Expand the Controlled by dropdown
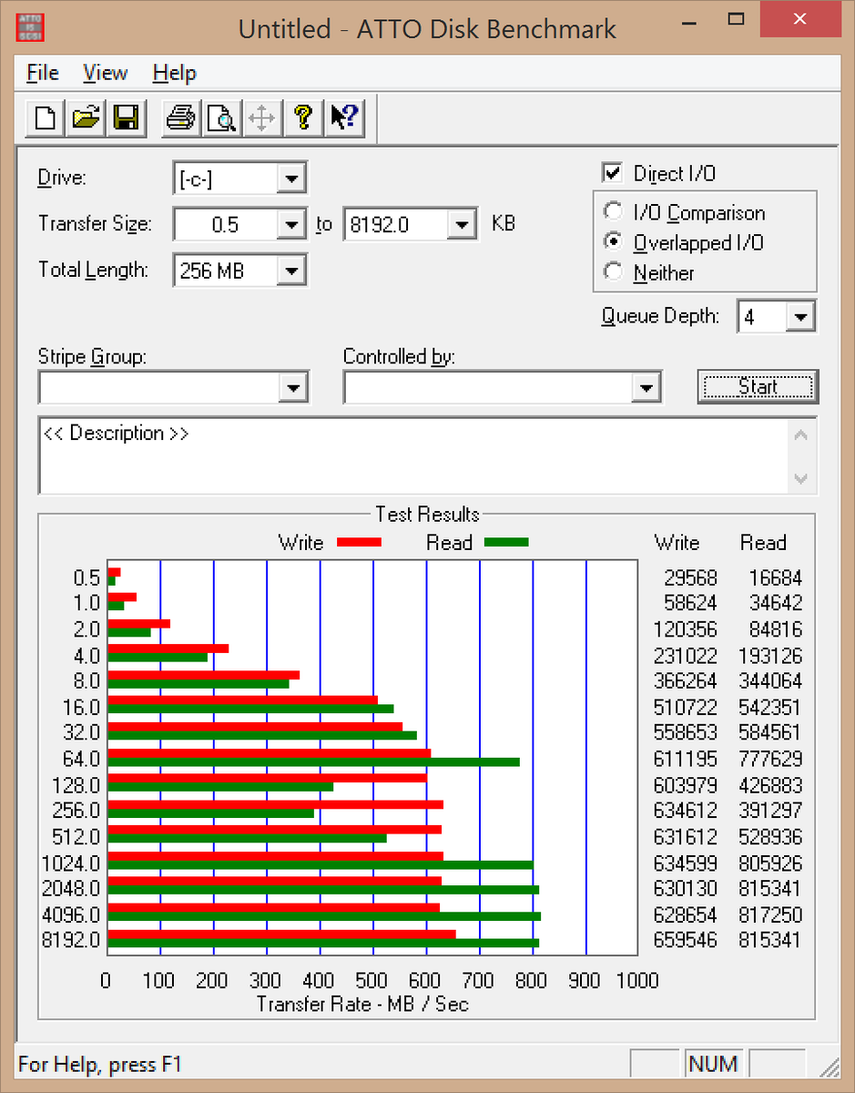Image resolution: width=855 pixels, height=1093 pixels. tap(646, 387)
